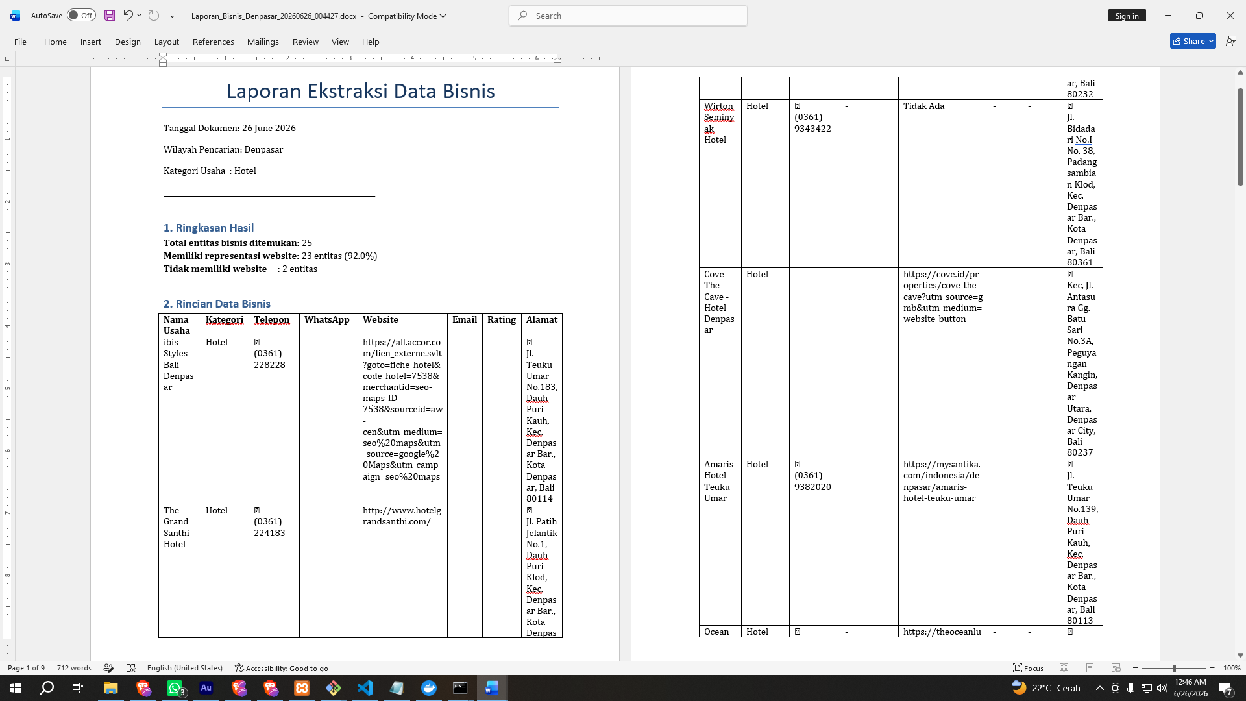Toggle AutoSave switch
Image resolution: width=1246 pixels, height=701 pixels.
[81, 16]
